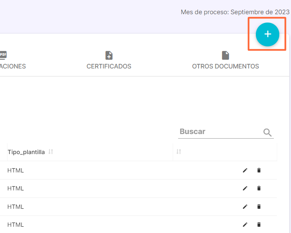Click the file-plus icon above CERTIFICADOS
The width and height of the screenshot is (291, 233).
[109, 55]
